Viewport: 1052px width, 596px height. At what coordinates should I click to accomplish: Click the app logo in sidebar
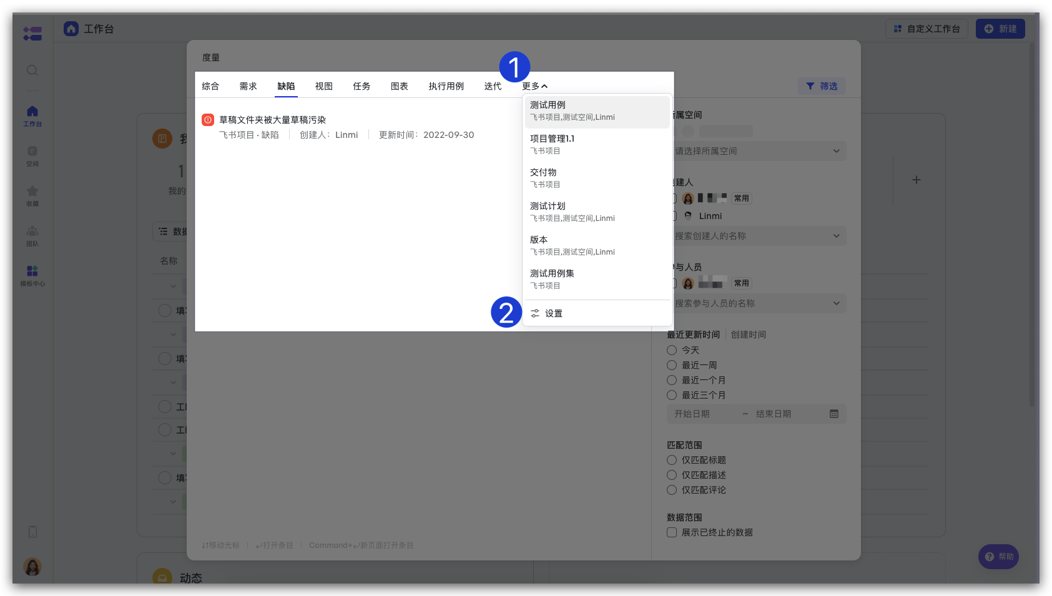point(32,33)
